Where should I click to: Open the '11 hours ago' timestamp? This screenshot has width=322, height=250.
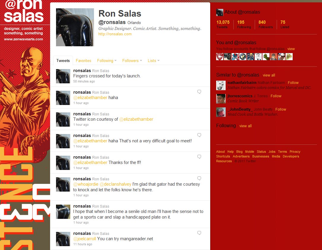point(83,244)
